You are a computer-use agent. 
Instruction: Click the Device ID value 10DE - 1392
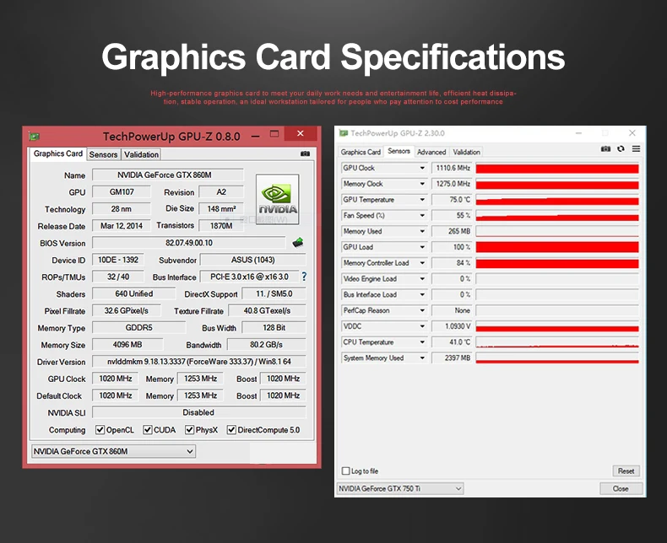[118, 260]
